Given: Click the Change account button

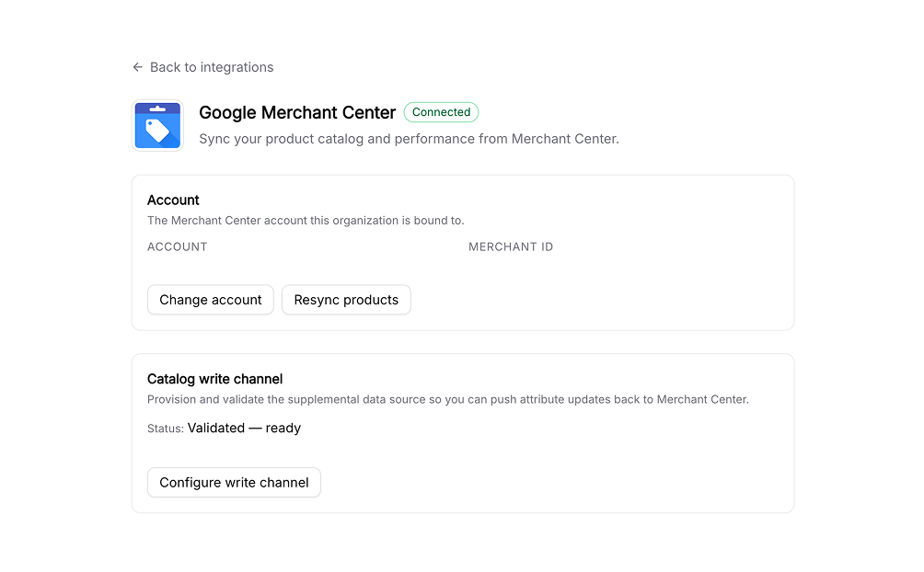Looking at the screenshot, I should coord(211,300).
